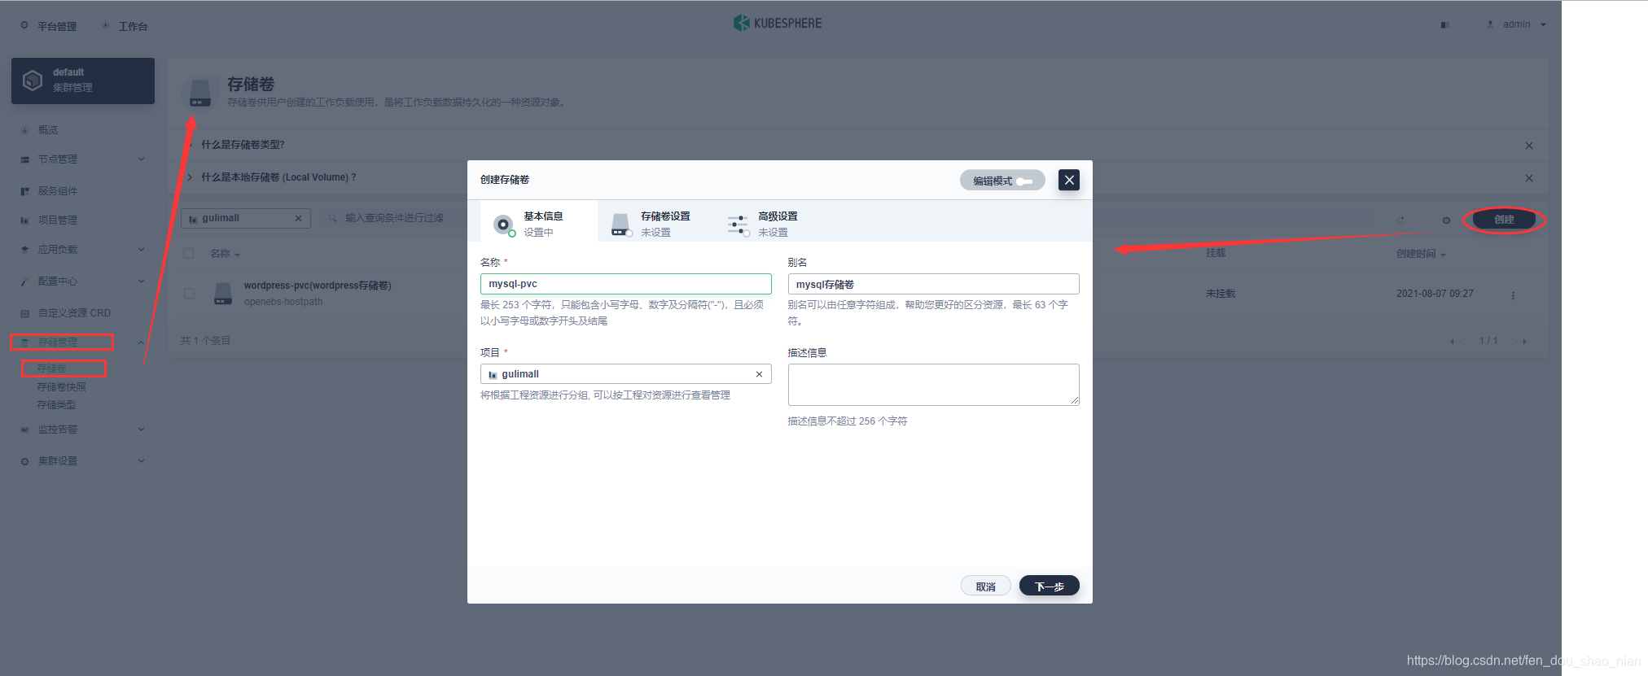1648x676 pixels.
Task: Click the 别名 field containing mysql存储卷
Action: [x=933, y=284]
